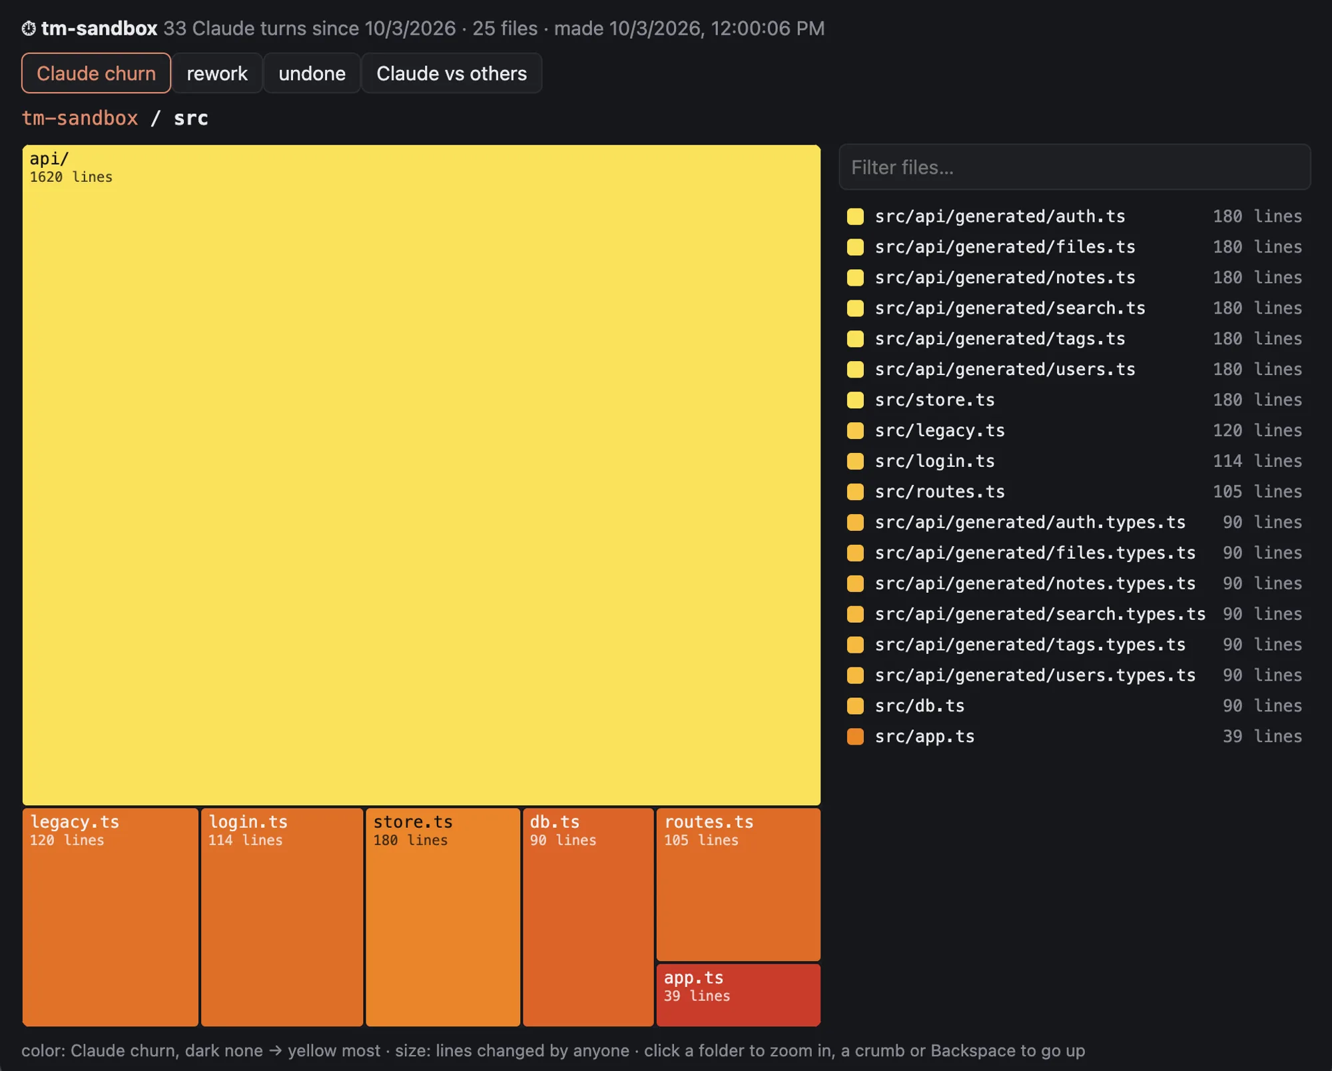This screenshot has width=1332, height=1071.
Task: Select the app.ts treemap tile
Action: [738, 995]
